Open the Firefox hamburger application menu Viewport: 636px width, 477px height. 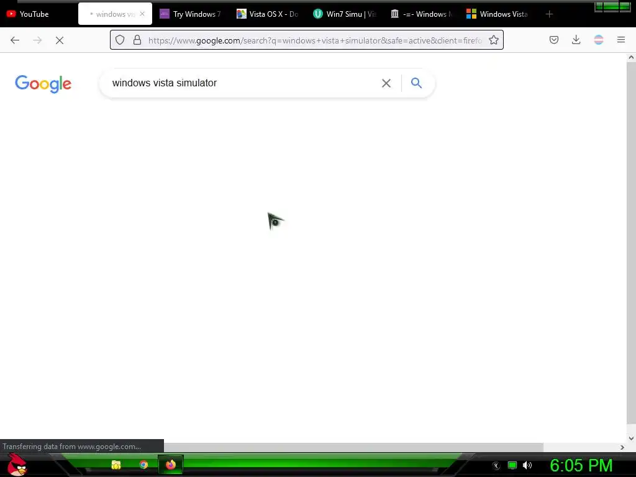(x=621, y=40)
